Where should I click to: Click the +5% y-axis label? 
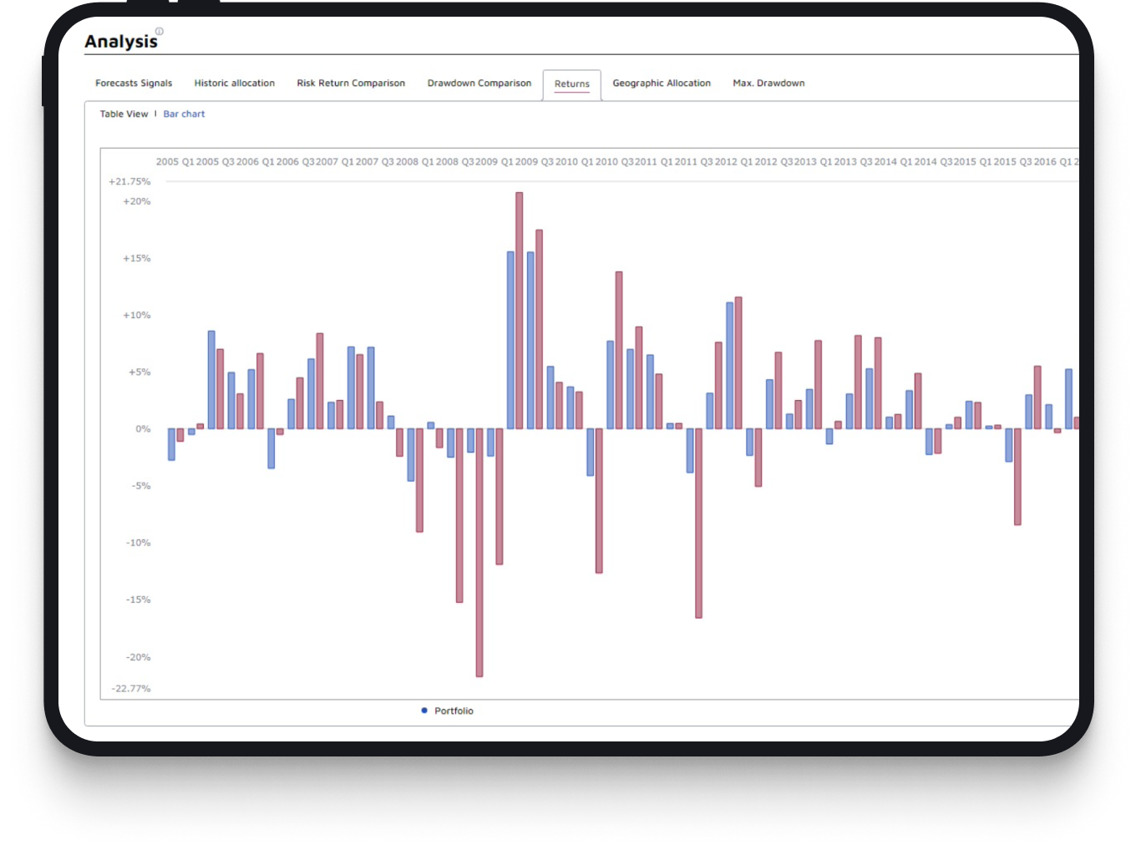(x=139, y=372)
